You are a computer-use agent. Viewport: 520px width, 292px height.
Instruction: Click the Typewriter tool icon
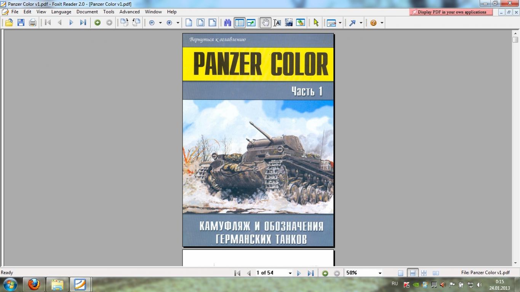[331, 23]
